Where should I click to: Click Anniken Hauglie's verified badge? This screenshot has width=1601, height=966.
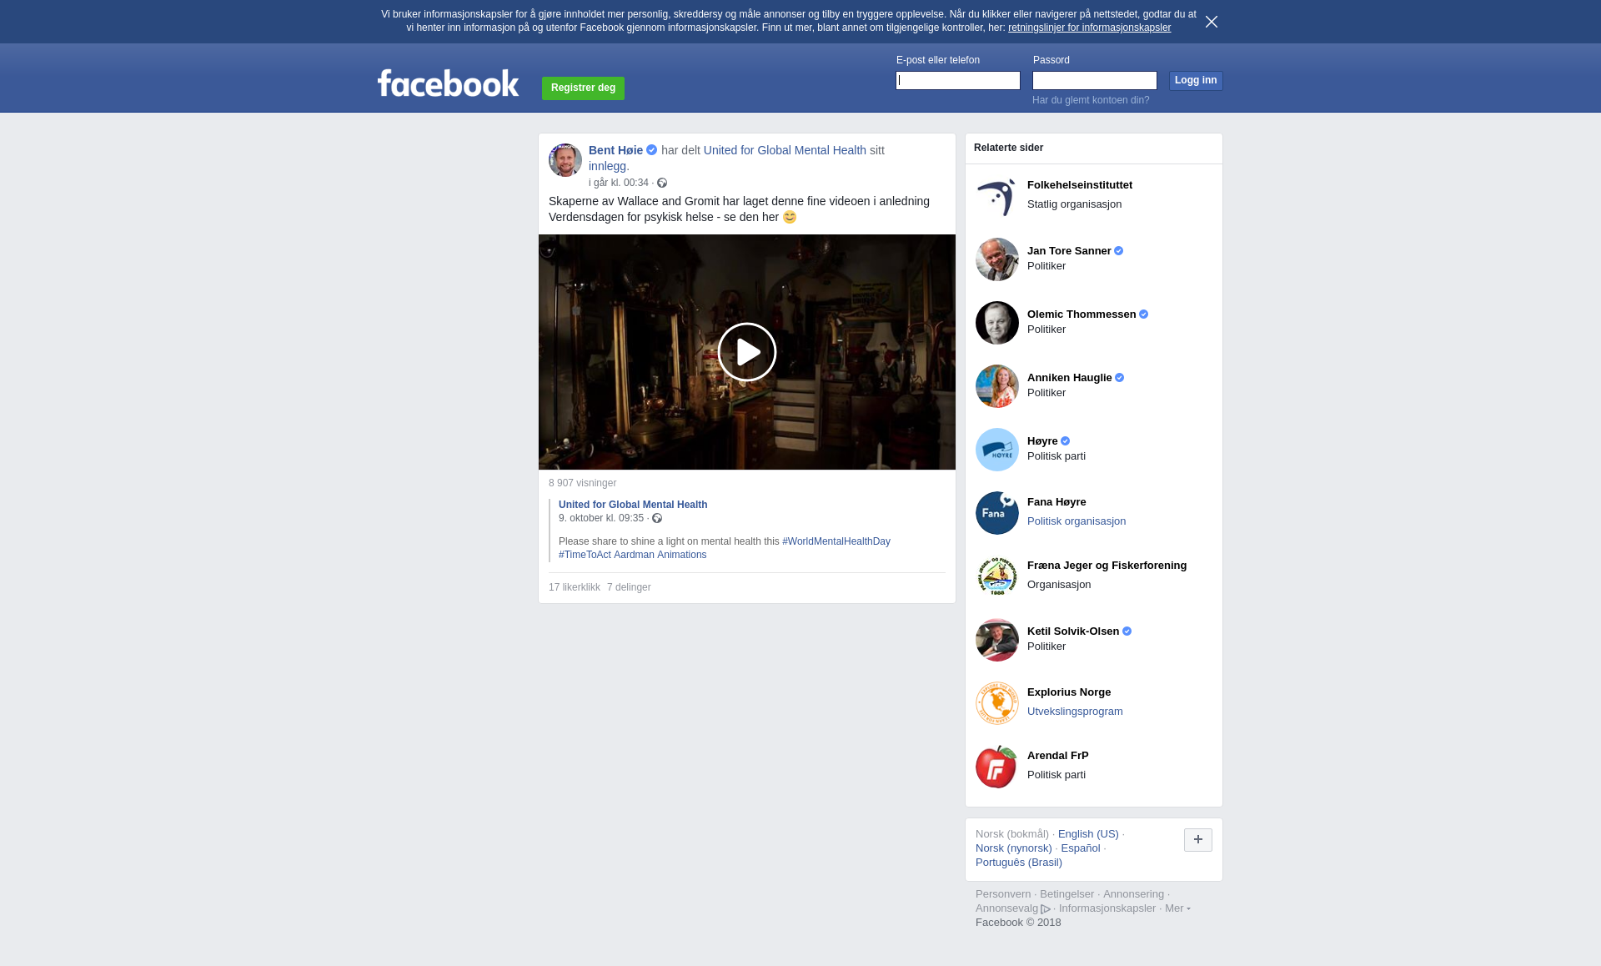pos(1120,378)
